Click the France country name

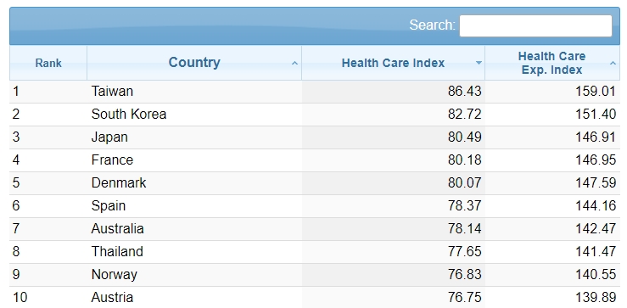[x=112, y=160]
